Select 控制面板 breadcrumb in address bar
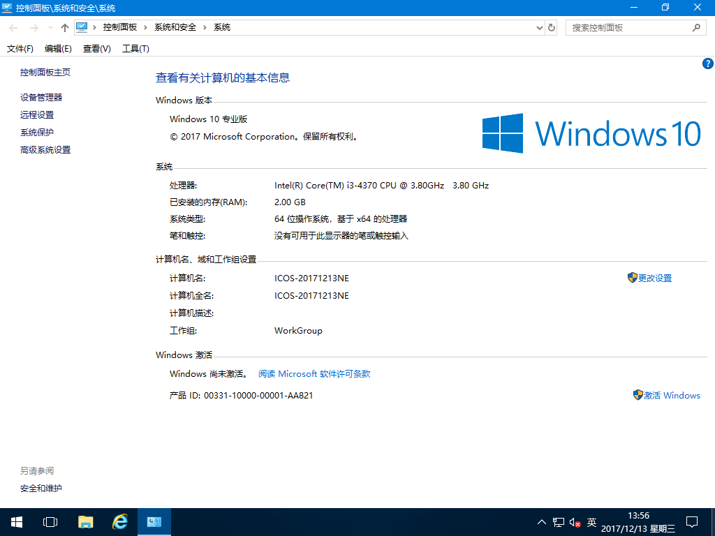The image size is (715, 536). pyautogui.click(x=120, y=27)
